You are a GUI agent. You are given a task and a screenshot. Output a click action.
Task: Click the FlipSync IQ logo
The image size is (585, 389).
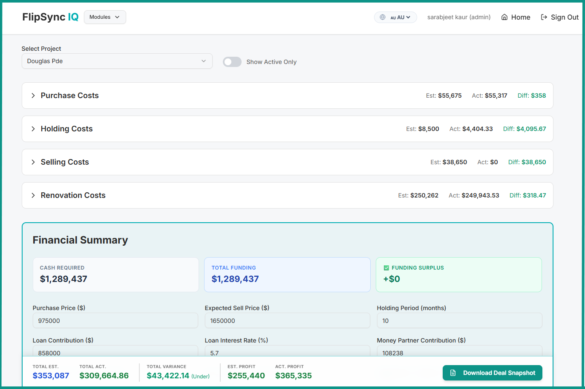point(50,17)
